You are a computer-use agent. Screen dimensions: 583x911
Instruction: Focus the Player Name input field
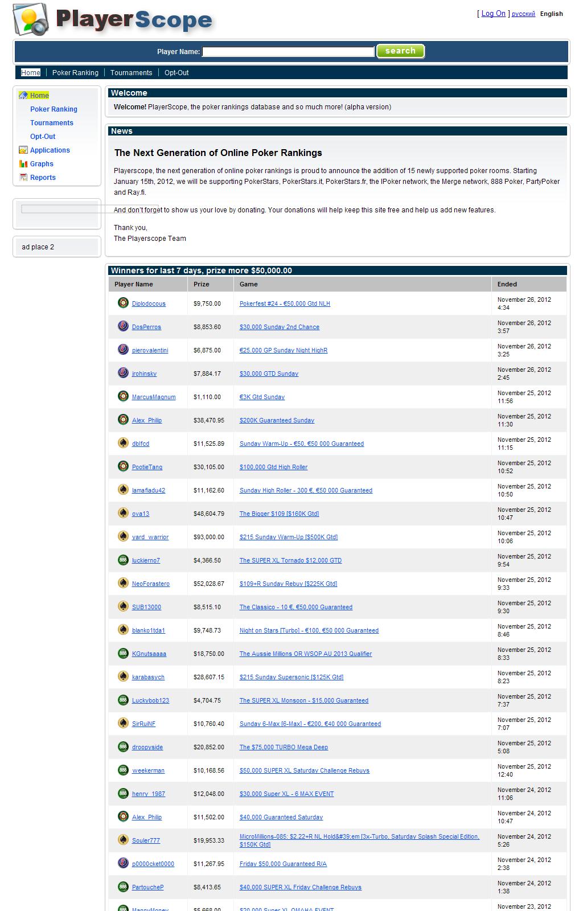coord(288,52)
